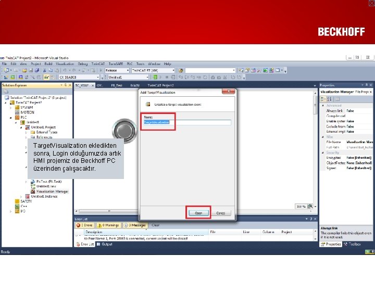Open the Debug menu
375x281 pixels.
point(83,64)
